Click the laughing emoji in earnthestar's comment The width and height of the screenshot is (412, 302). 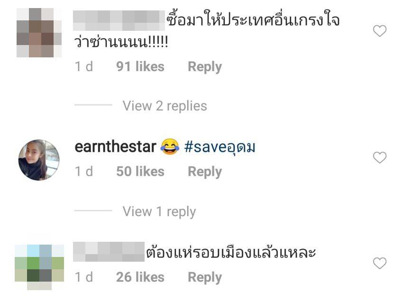pyautogui.click(x=170, y=146)
